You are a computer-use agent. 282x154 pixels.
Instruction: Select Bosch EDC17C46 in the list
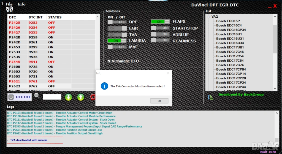click(230, 52)
